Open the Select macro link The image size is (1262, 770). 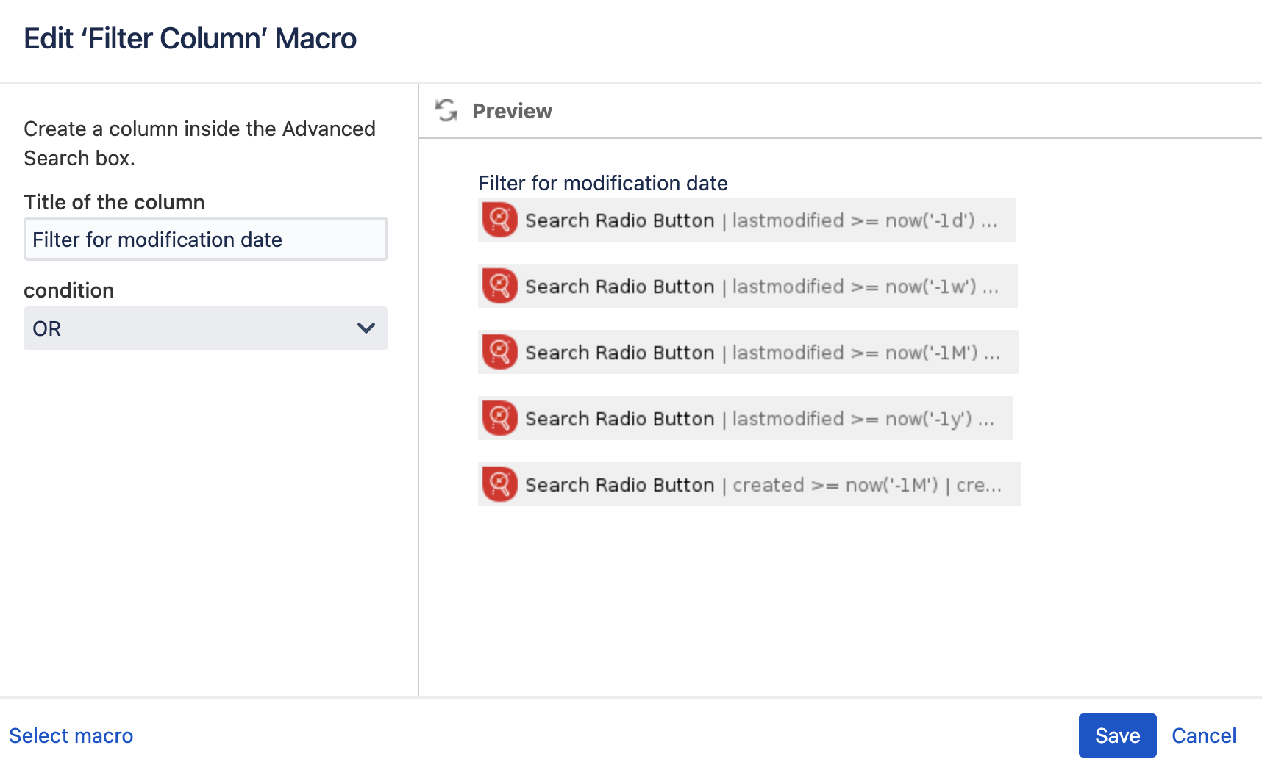pos(71,735)
